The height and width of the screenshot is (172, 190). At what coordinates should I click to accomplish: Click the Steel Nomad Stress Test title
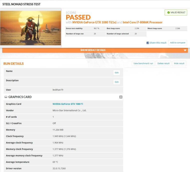coord(21,4)
